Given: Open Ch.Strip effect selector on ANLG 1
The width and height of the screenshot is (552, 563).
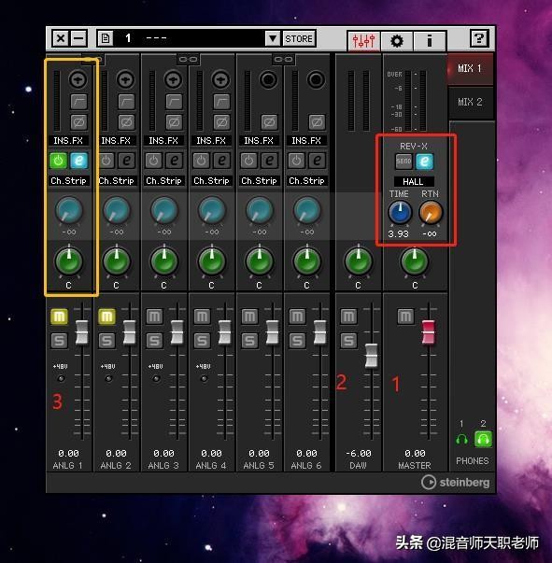Looking at the screenshot, I should tap(68, 180).
